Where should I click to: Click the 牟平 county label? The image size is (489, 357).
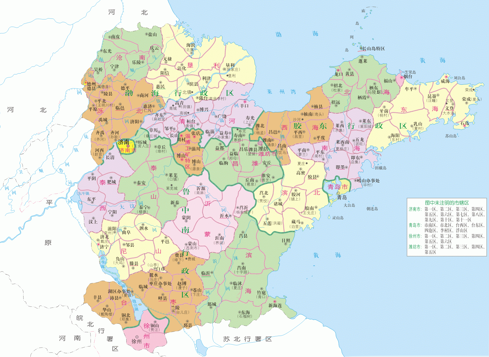[x=409, y=89]
